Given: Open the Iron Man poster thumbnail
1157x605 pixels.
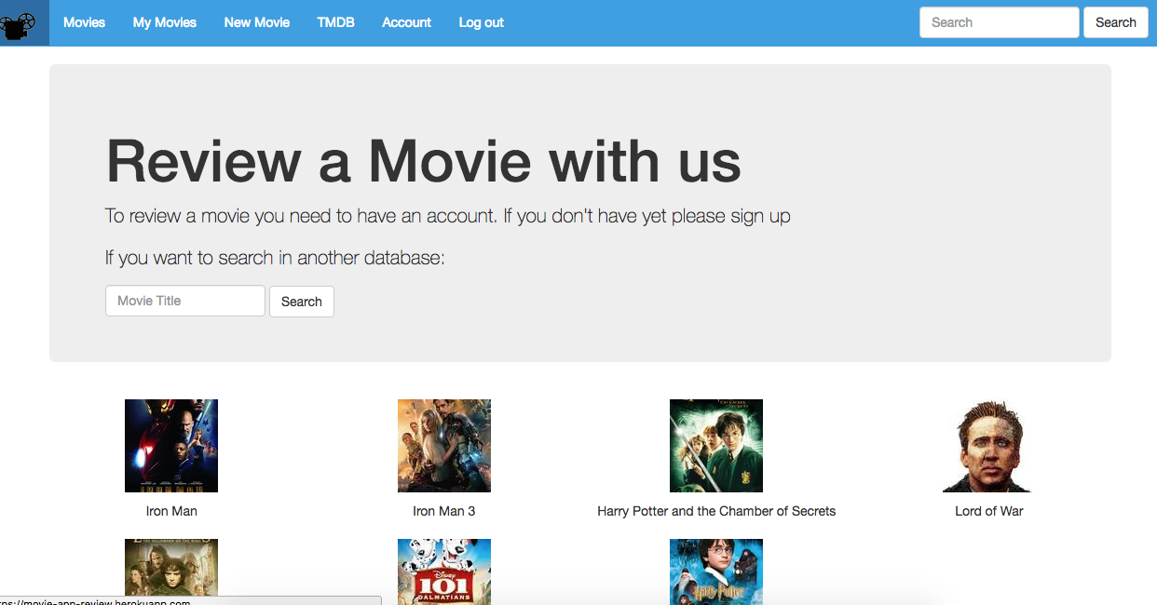Looking at the screenshot, I should pyautogui.click(x=171, y=446).
